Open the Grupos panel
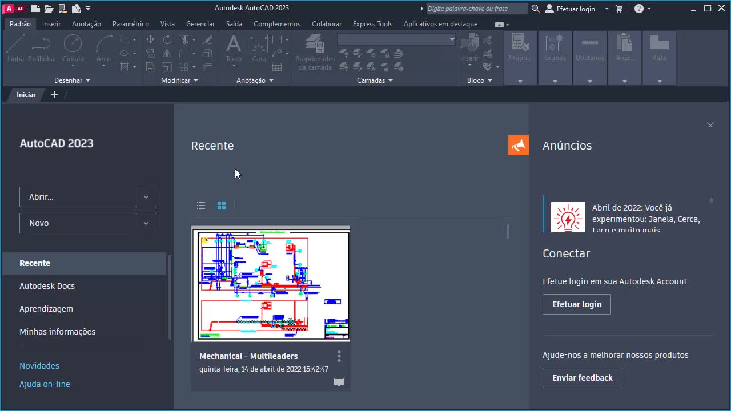 [x=555, y=58]
